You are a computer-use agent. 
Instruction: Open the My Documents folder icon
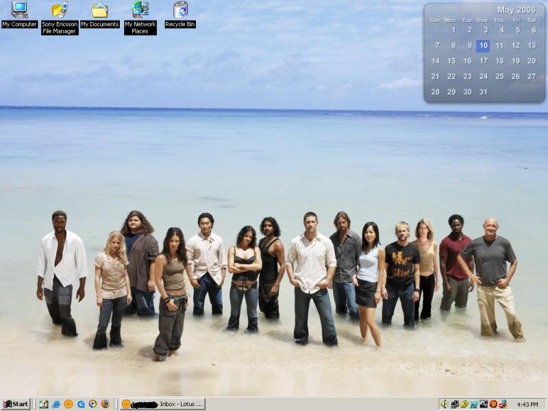click(100, 14)
